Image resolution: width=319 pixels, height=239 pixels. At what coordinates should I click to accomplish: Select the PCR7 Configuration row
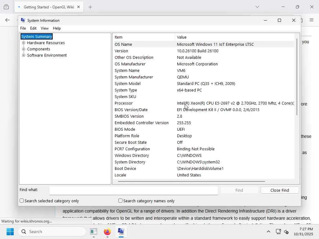click(x=203, y=149)
